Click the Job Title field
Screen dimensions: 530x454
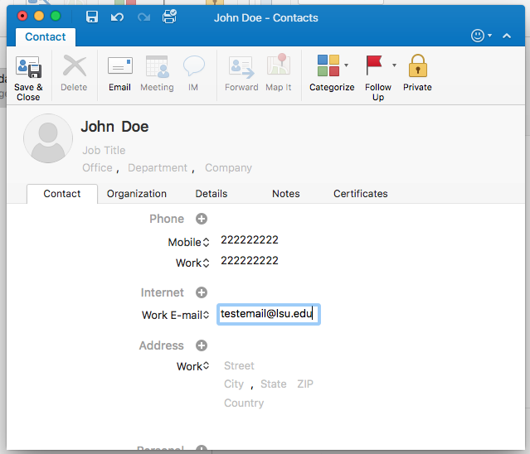(104, 150)
